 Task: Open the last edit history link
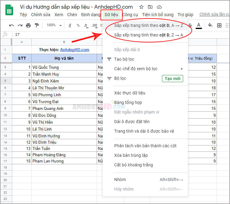coord(214,14)
